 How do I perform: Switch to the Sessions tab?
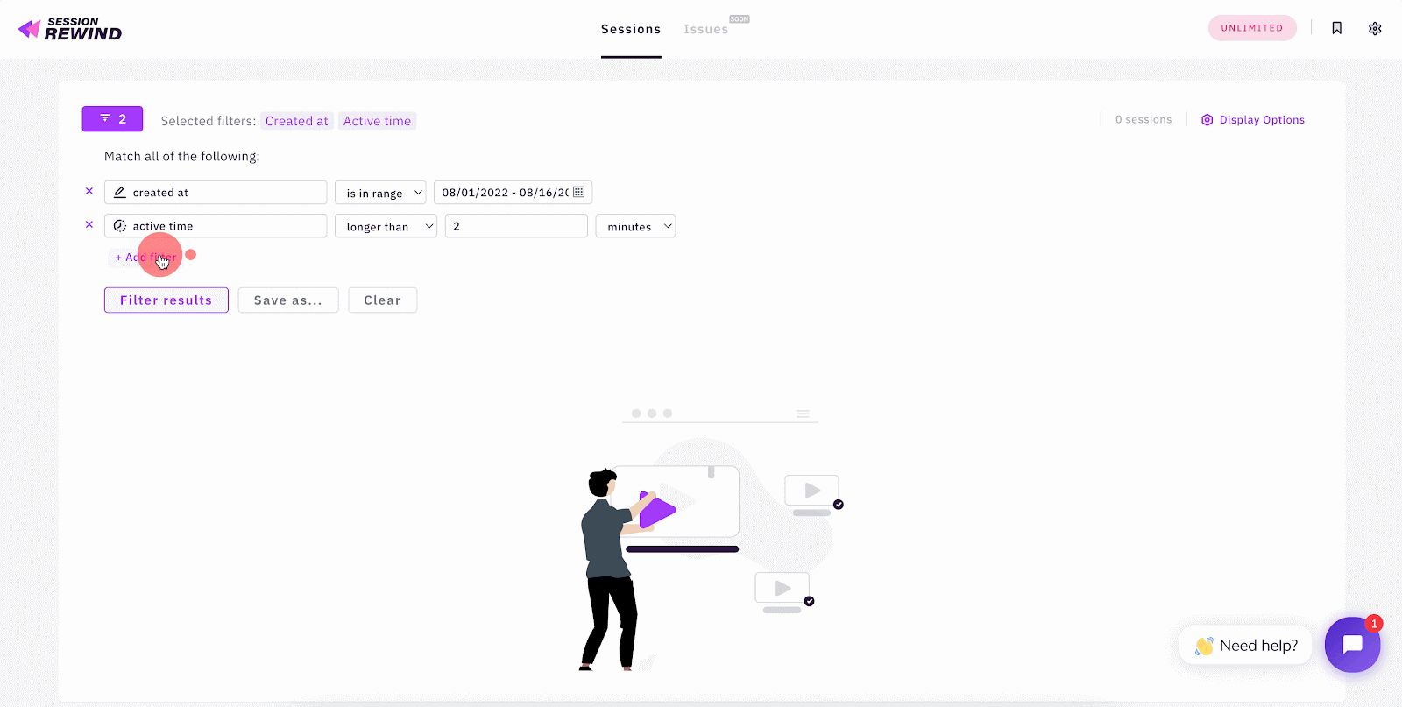tap(630, 29)
